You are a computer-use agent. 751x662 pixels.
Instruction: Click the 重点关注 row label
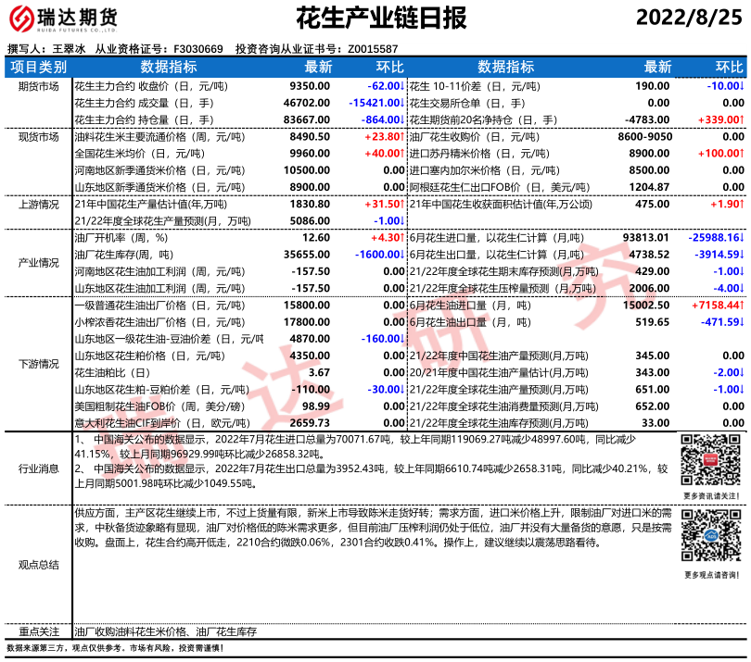[x=38, y=631]
